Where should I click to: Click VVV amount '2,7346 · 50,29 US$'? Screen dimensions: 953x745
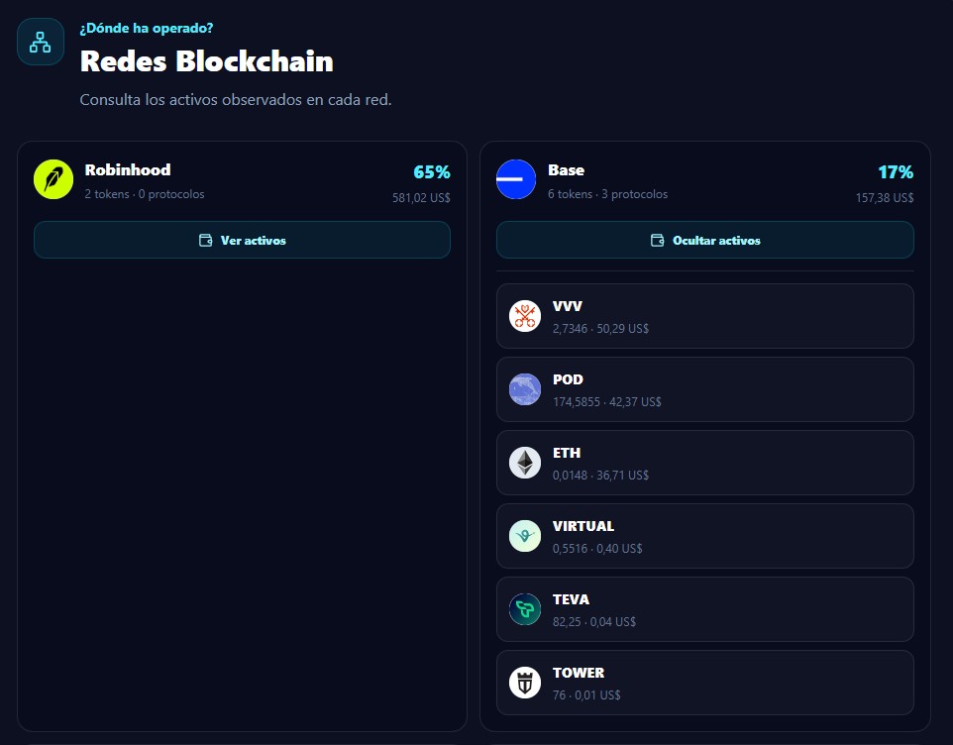click(600, 328)
